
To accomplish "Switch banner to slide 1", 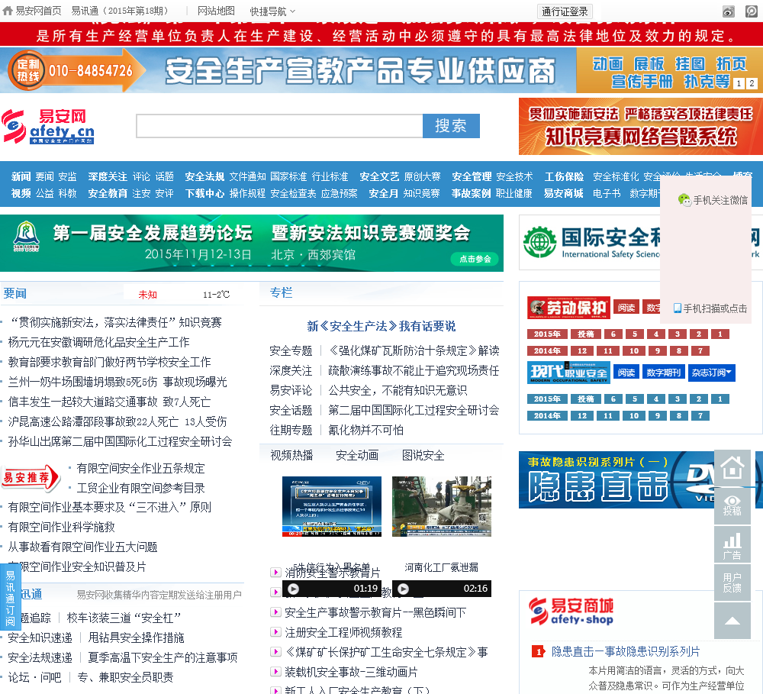I will coord(739,83).
